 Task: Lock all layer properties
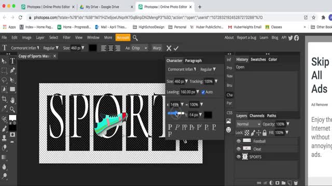pos(265,133)
